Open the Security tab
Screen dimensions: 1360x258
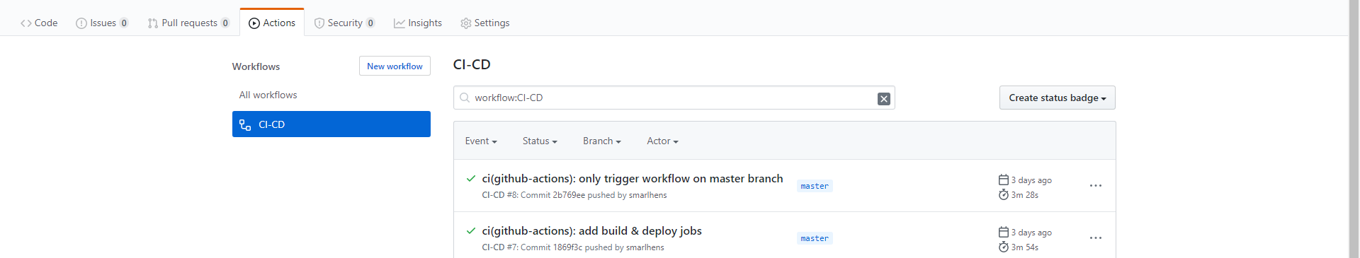(x=344, y=23)
